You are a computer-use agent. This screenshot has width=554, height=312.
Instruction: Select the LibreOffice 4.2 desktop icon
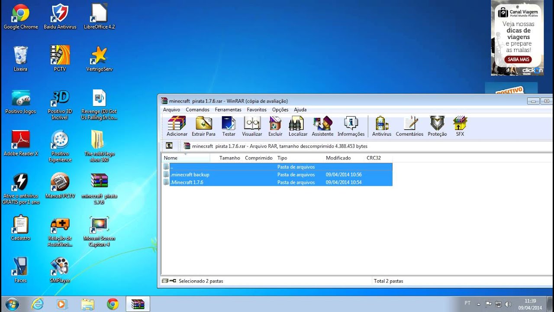pos(99,16)
